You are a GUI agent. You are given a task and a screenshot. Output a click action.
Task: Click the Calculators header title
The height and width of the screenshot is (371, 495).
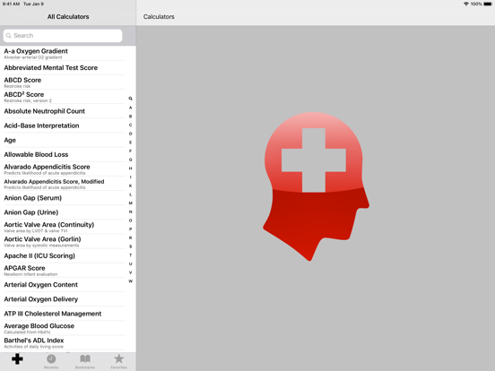pyautogui.click(x=159, y=17)
